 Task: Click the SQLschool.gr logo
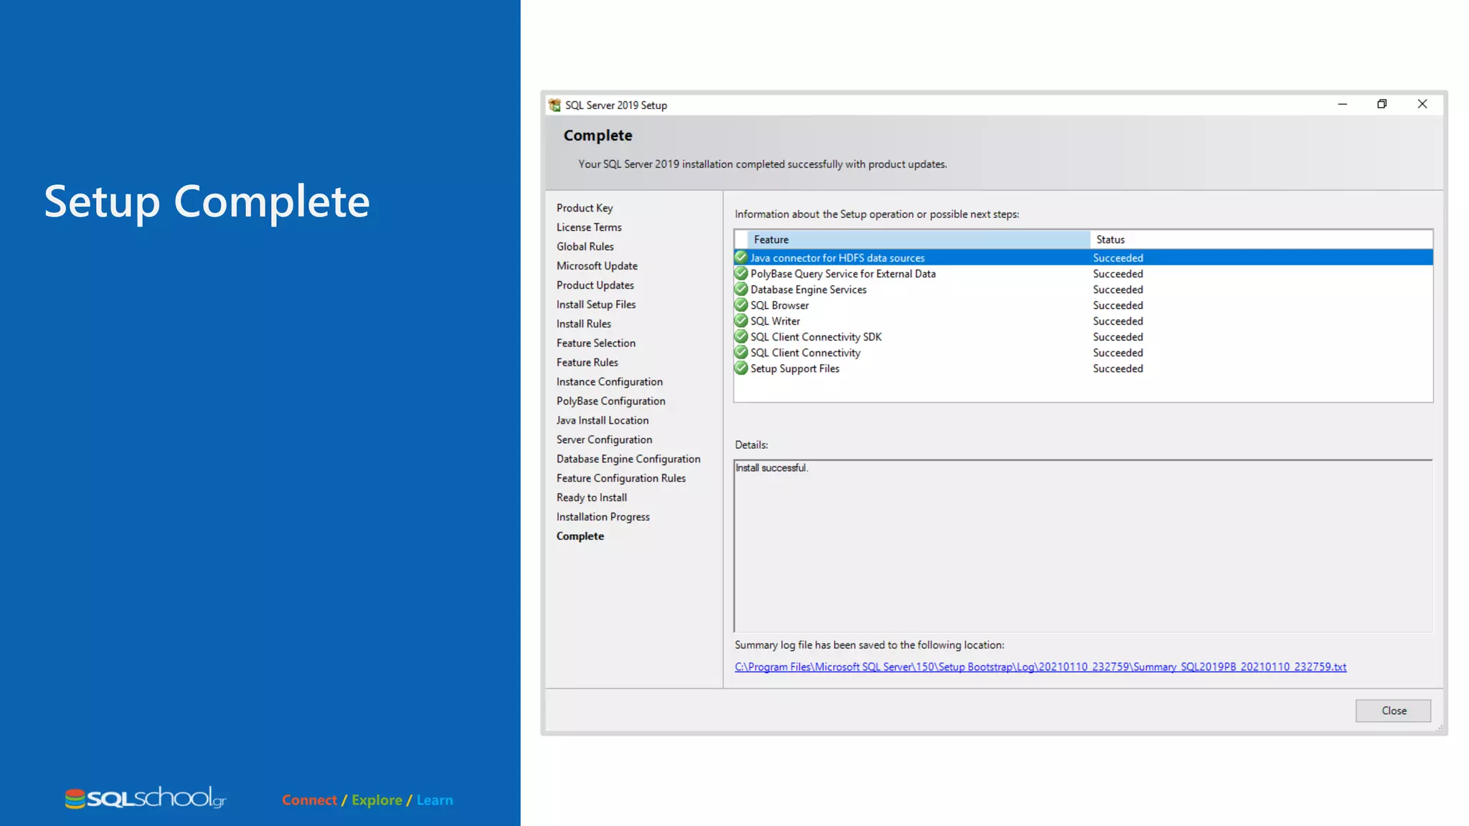coord(146,798)
